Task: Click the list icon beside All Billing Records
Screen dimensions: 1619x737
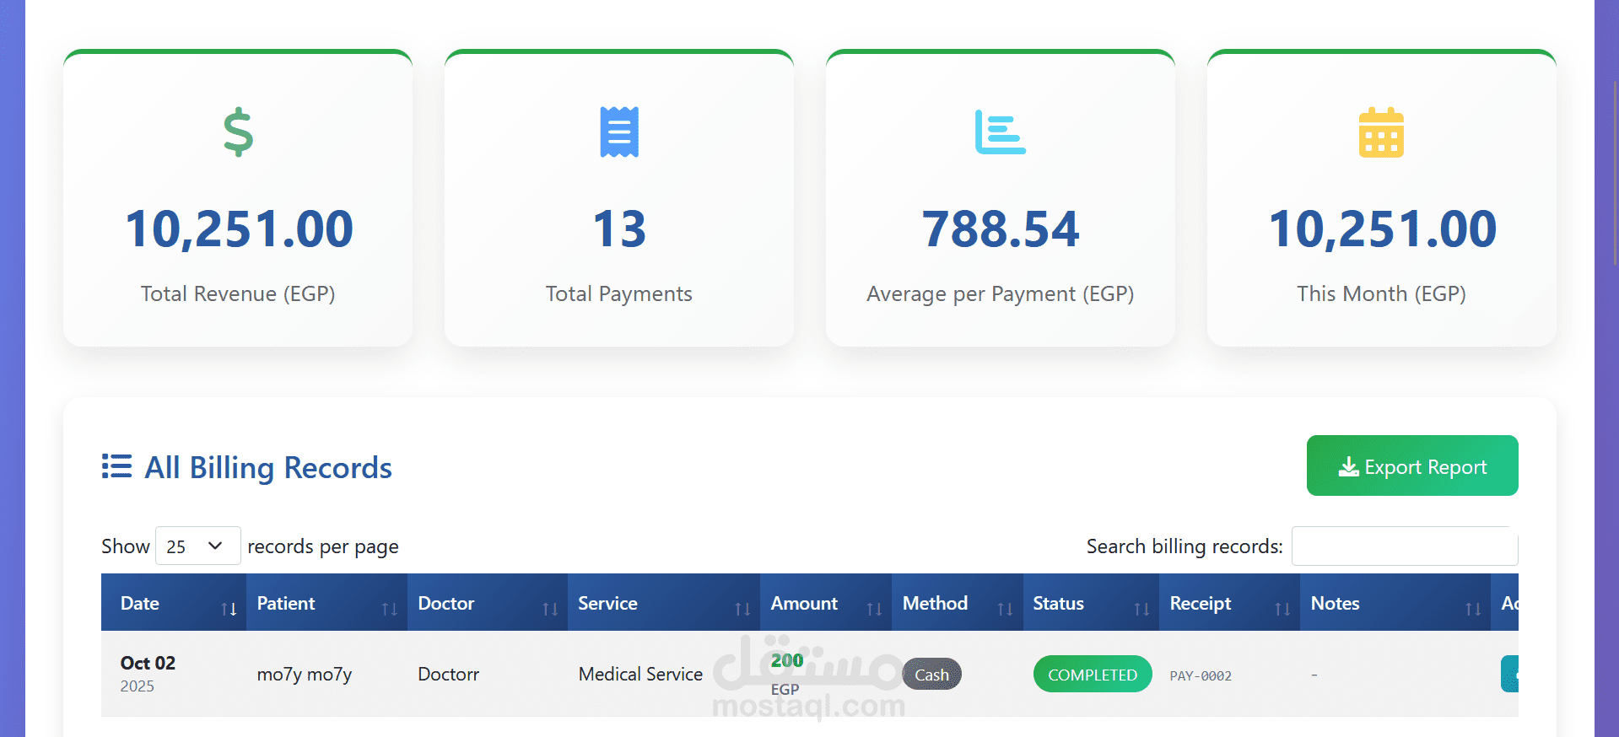Action: (x=116, y=466)
